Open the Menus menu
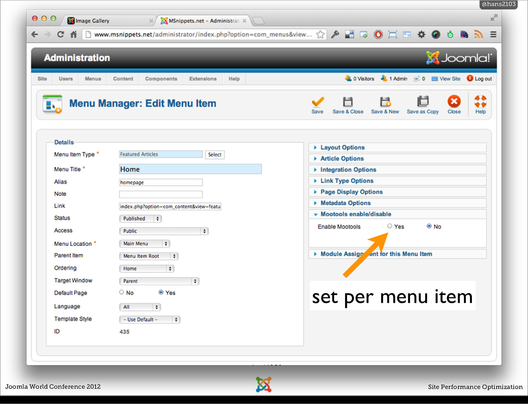Image resolution: width=528 pixels, height=406 pixels. pyautogui.click(x=93, y=79)
